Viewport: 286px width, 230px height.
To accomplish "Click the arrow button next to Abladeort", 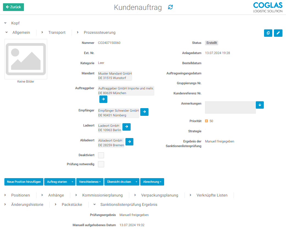I will [129, 142].
